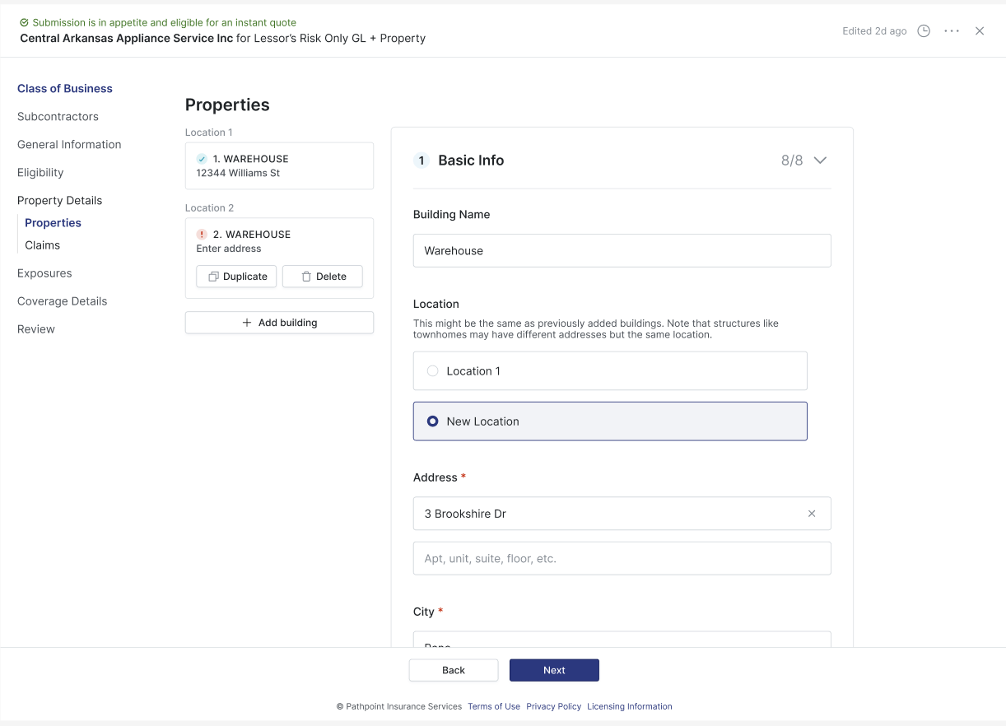Select the New Location radio option
1006x726 pixels.
(433, 421)
